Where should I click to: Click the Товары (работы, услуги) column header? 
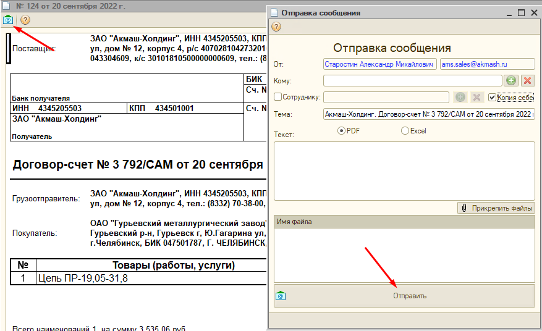tap(151, 266)
